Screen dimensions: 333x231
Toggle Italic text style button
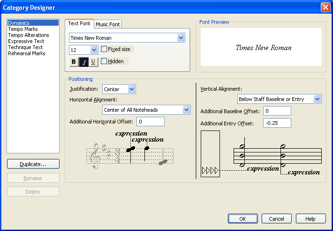coord(83,62)
